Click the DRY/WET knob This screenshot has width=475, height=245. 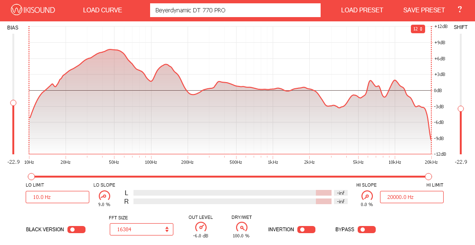point(241,227)
